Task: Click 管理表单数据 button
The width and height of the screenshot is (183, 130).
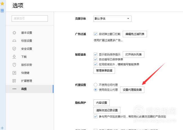Action: (104, 71)
